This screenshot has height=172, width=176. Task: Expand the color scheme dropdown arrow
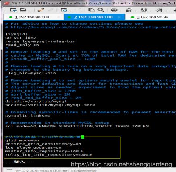[x=135, y=10]
